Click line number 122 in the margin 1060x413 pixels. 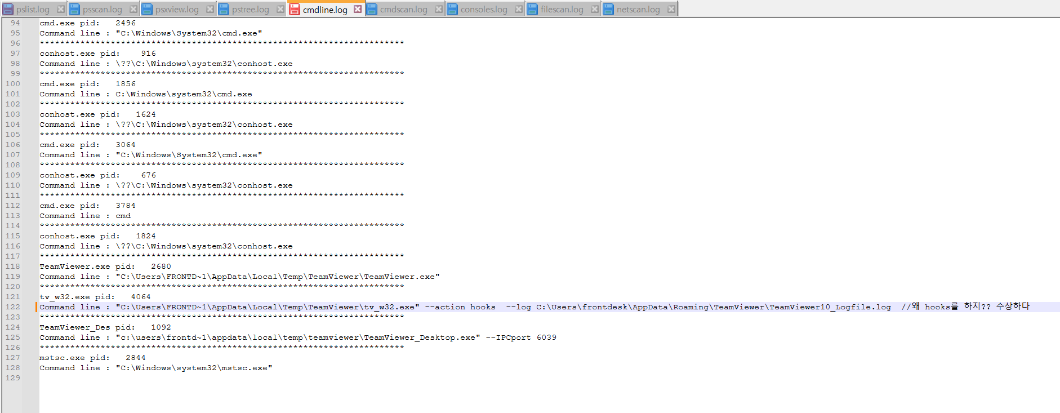coord(13,307)
